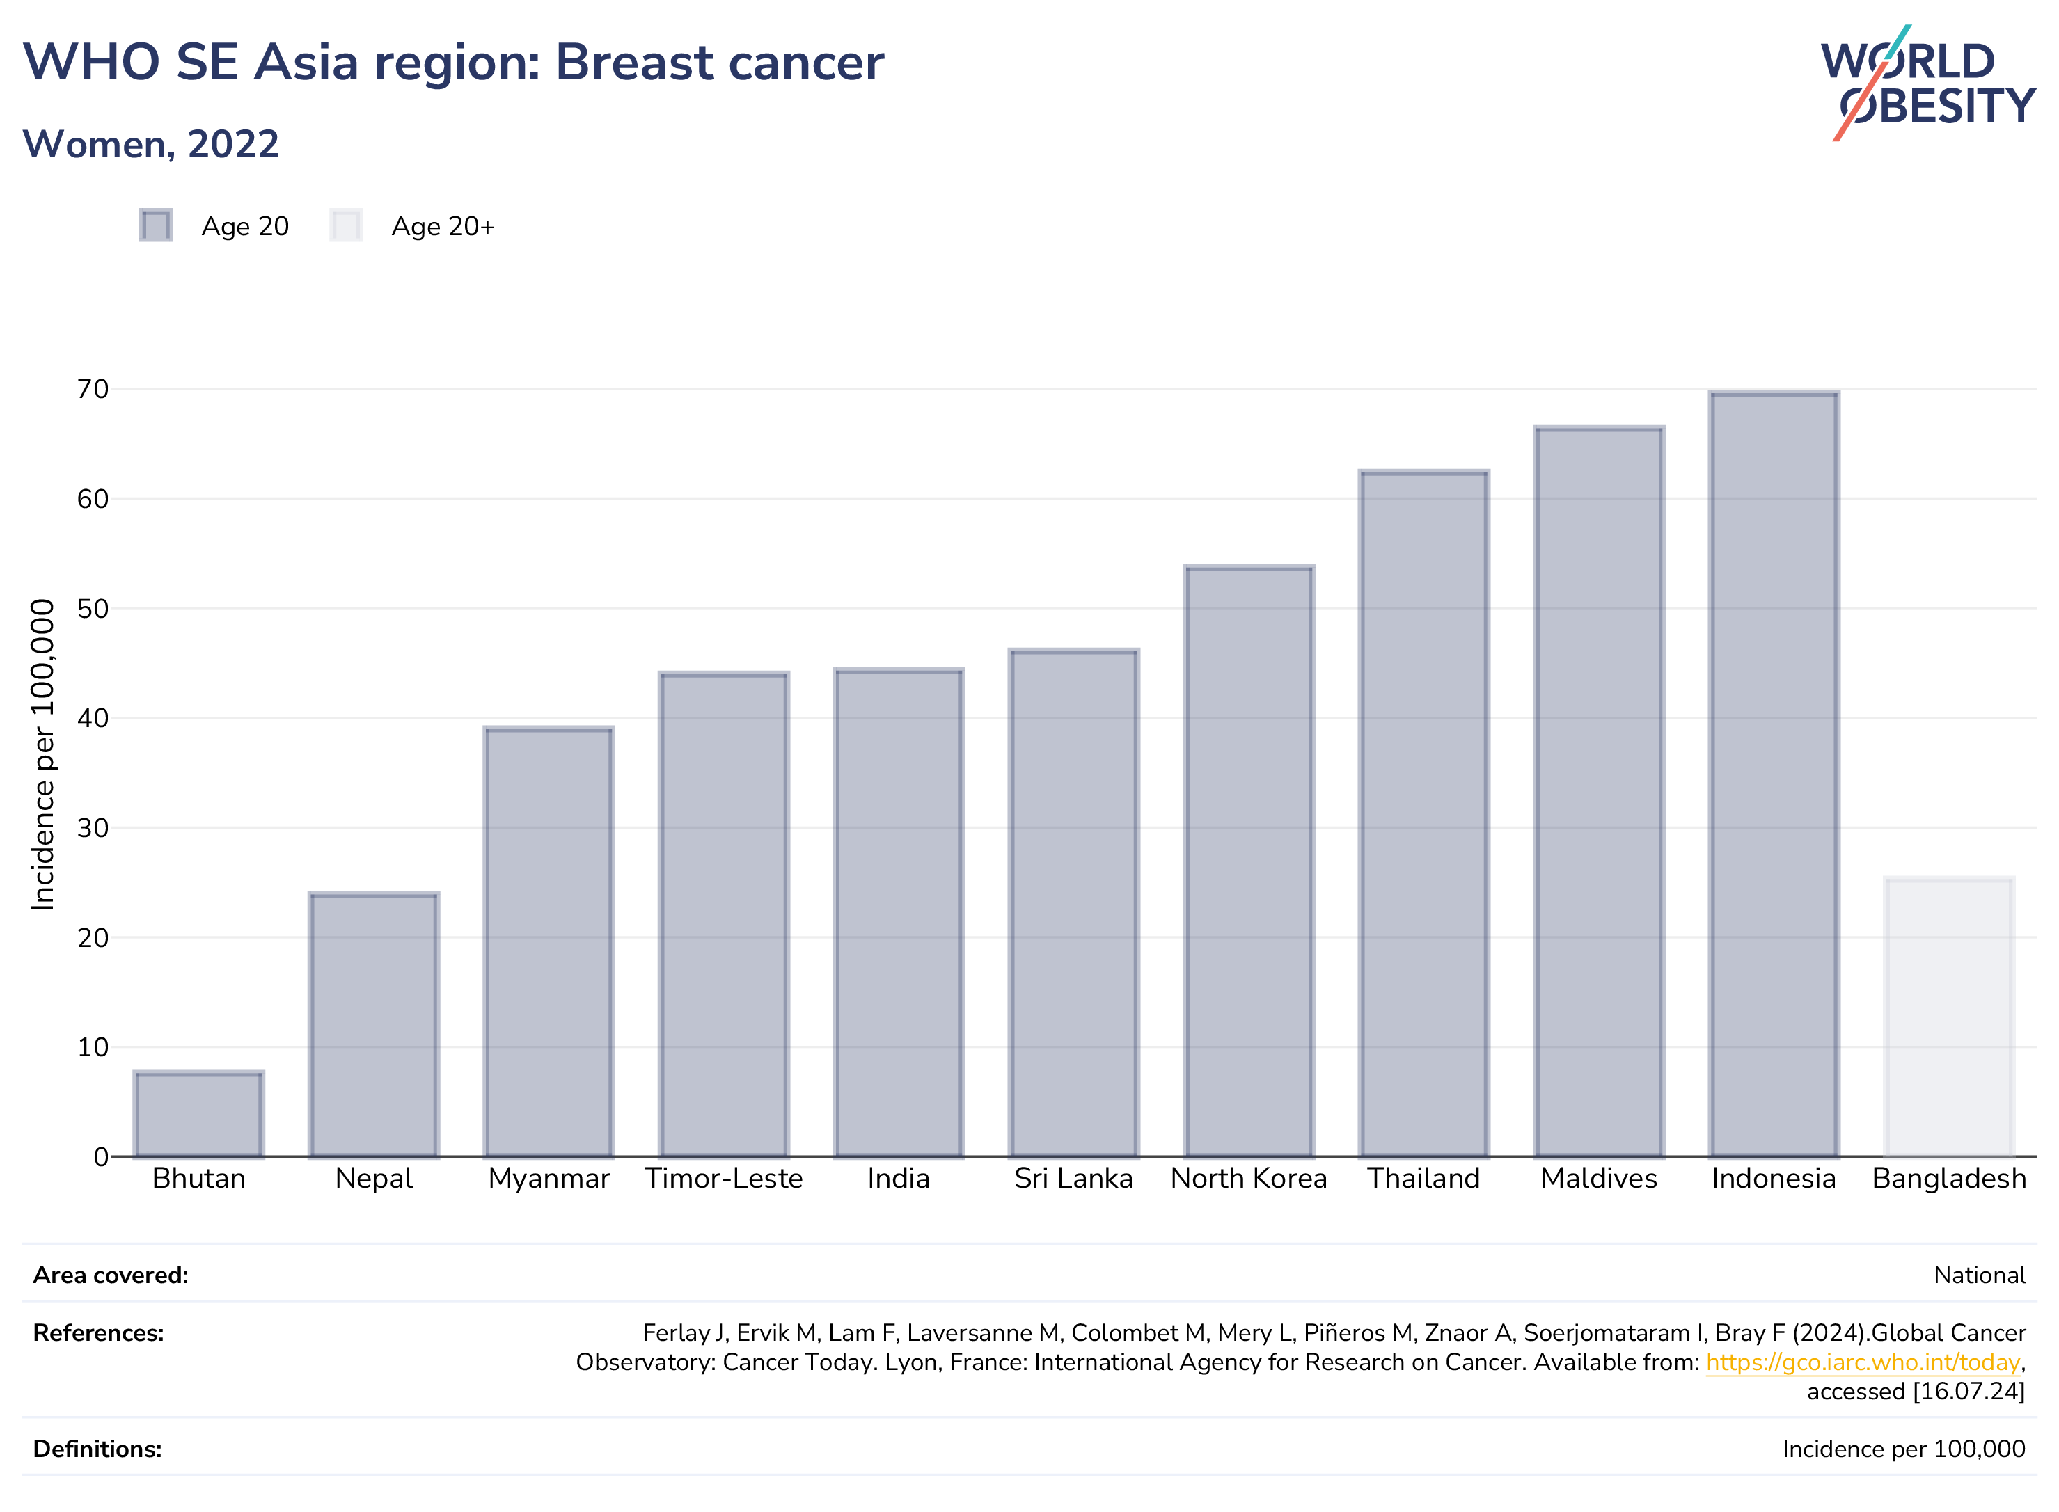Select the Thailand bar
The width and height of the screenshot is (2059, 1512).
(x=1423, y=813)
